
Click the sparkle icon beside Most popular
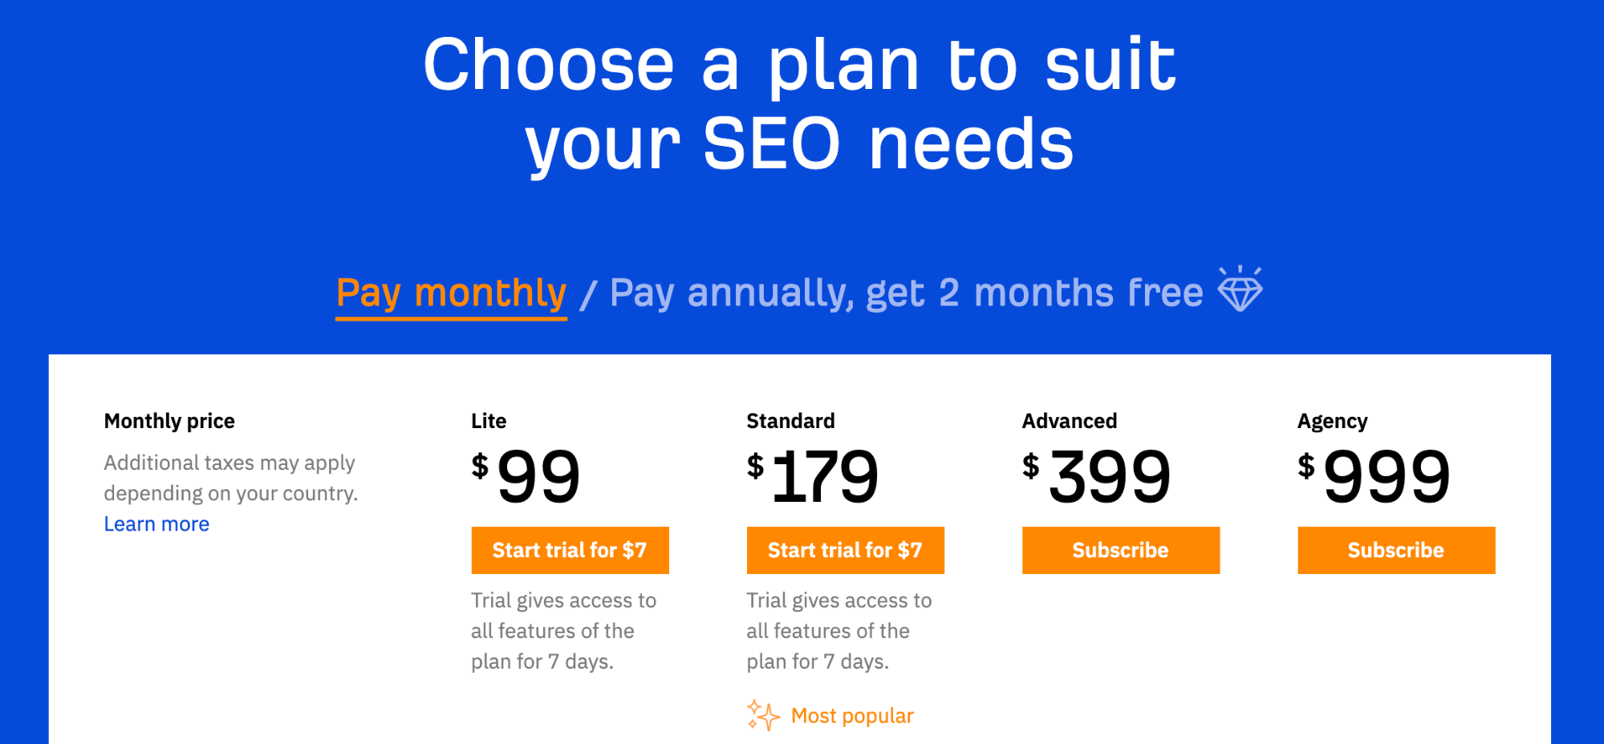[x=762, y=714]
